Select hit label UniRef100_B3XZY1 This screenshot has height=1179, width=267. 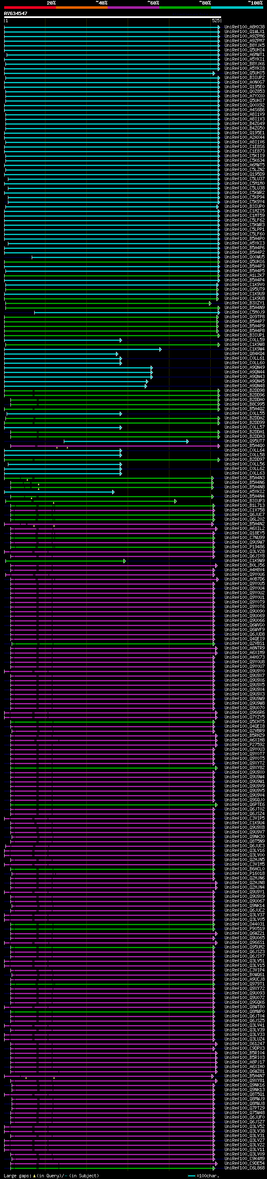pos(244,303)
